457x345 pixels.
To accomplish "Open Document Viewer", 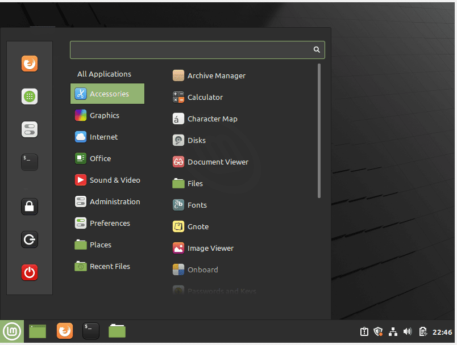I will 218,162.
